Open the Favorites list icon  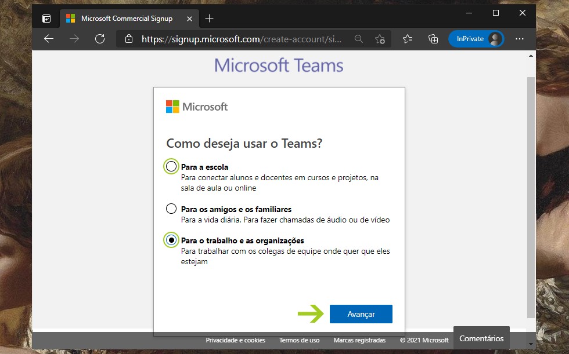[x=408, y=39]
